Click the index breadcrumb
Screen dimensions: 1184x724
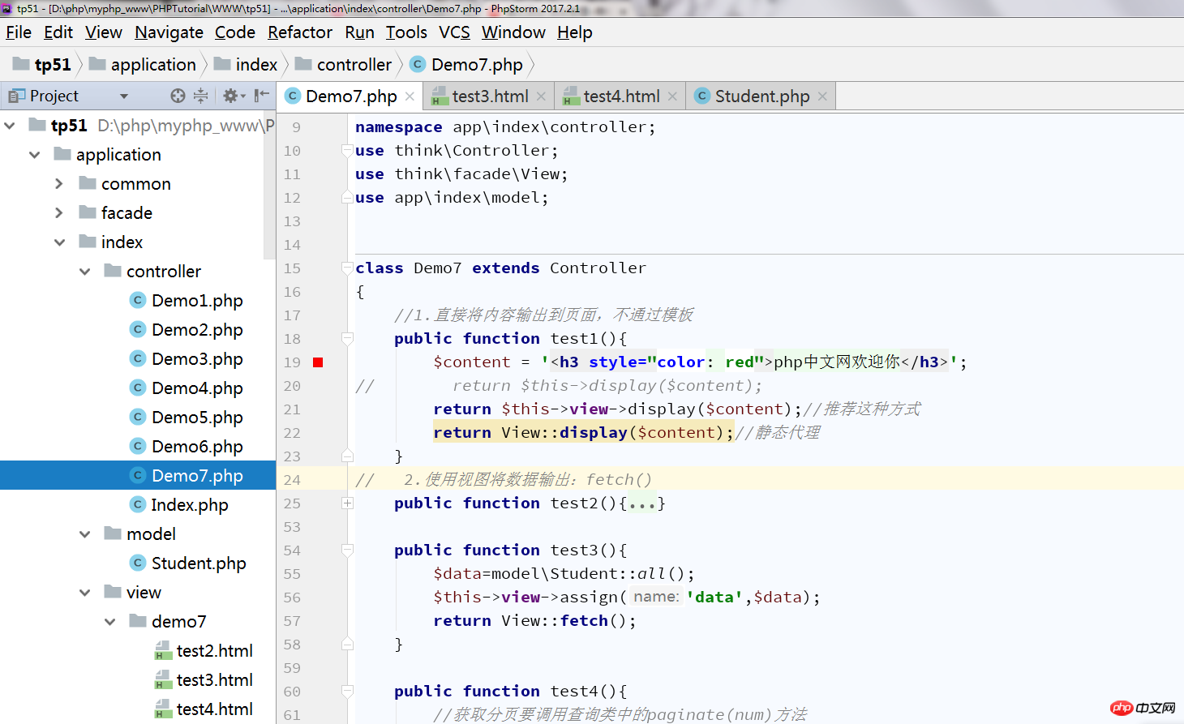pyautogui.click(x=246, y=64)
